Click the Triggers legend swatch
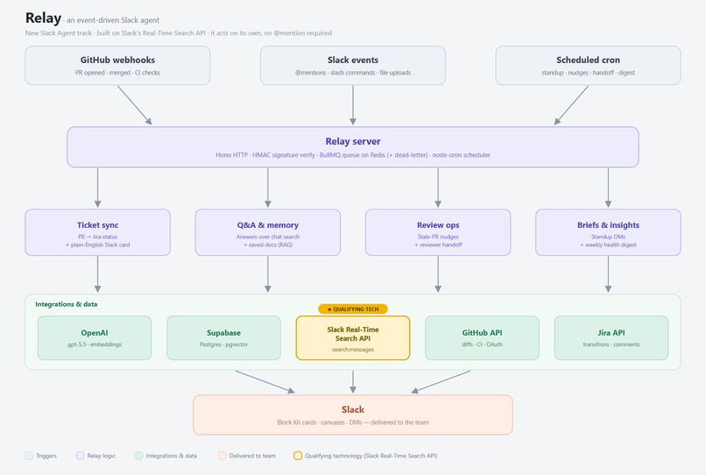Image resolution: width=706 pixels, height=475 pixels. [x=29, y=456]
